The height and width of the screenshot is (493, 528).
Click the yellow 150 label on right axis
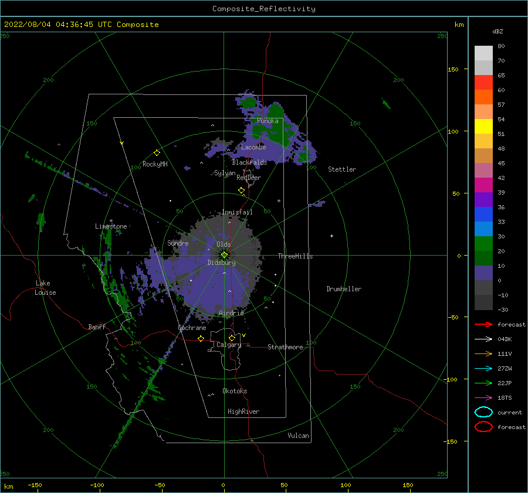(x=453, y=69)
